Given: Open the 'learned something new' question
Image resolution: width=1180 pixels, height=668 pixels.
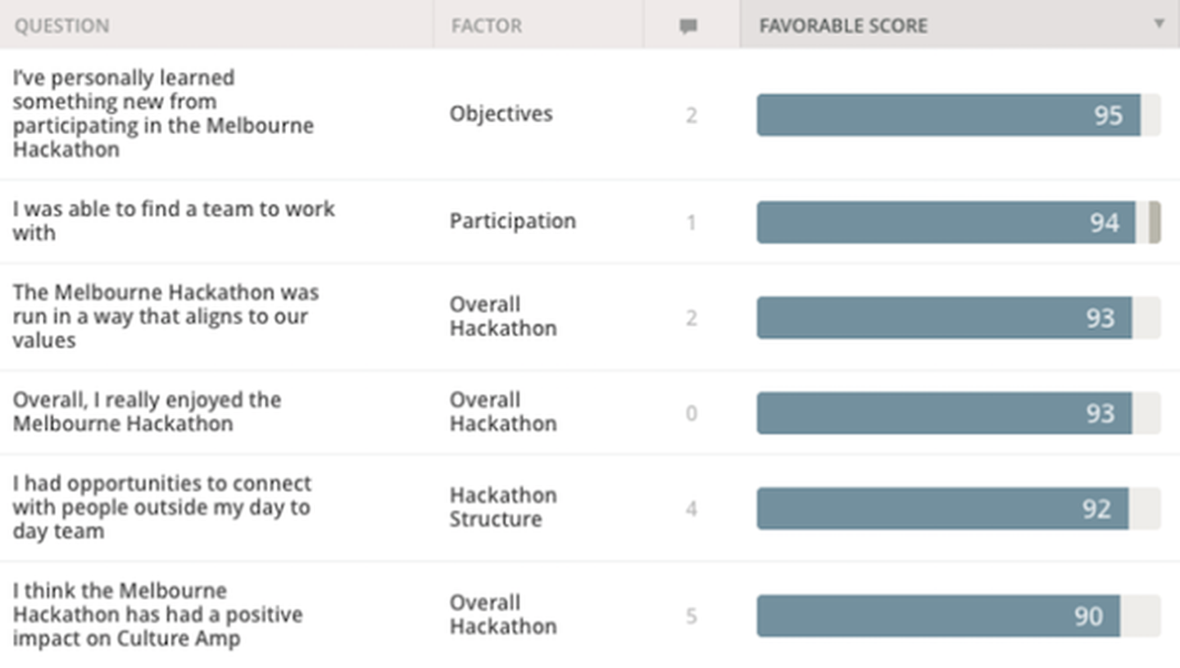Looking at the screenshot, I should [163, 114].
